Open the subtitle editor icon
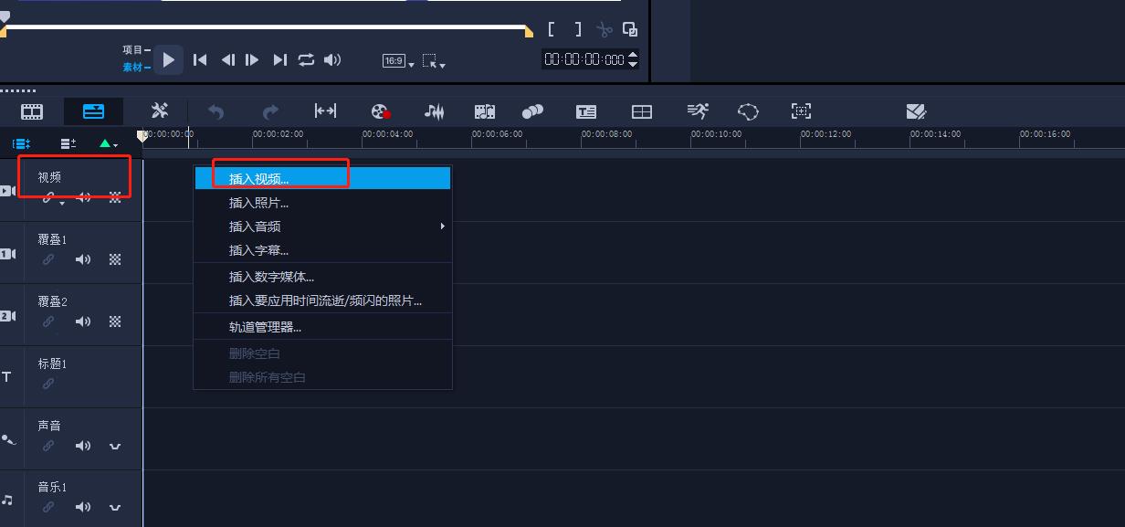Viewport: 1125px width, 527px height. [x=586, y=111]
